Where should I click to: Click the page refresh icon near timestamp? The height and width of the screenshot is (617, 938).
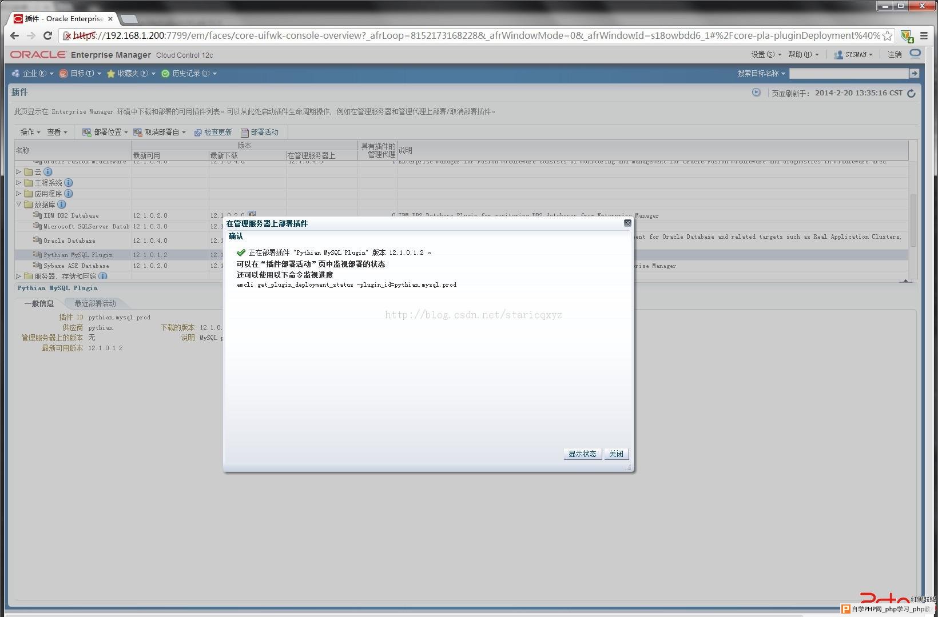(x=911, y=93)
